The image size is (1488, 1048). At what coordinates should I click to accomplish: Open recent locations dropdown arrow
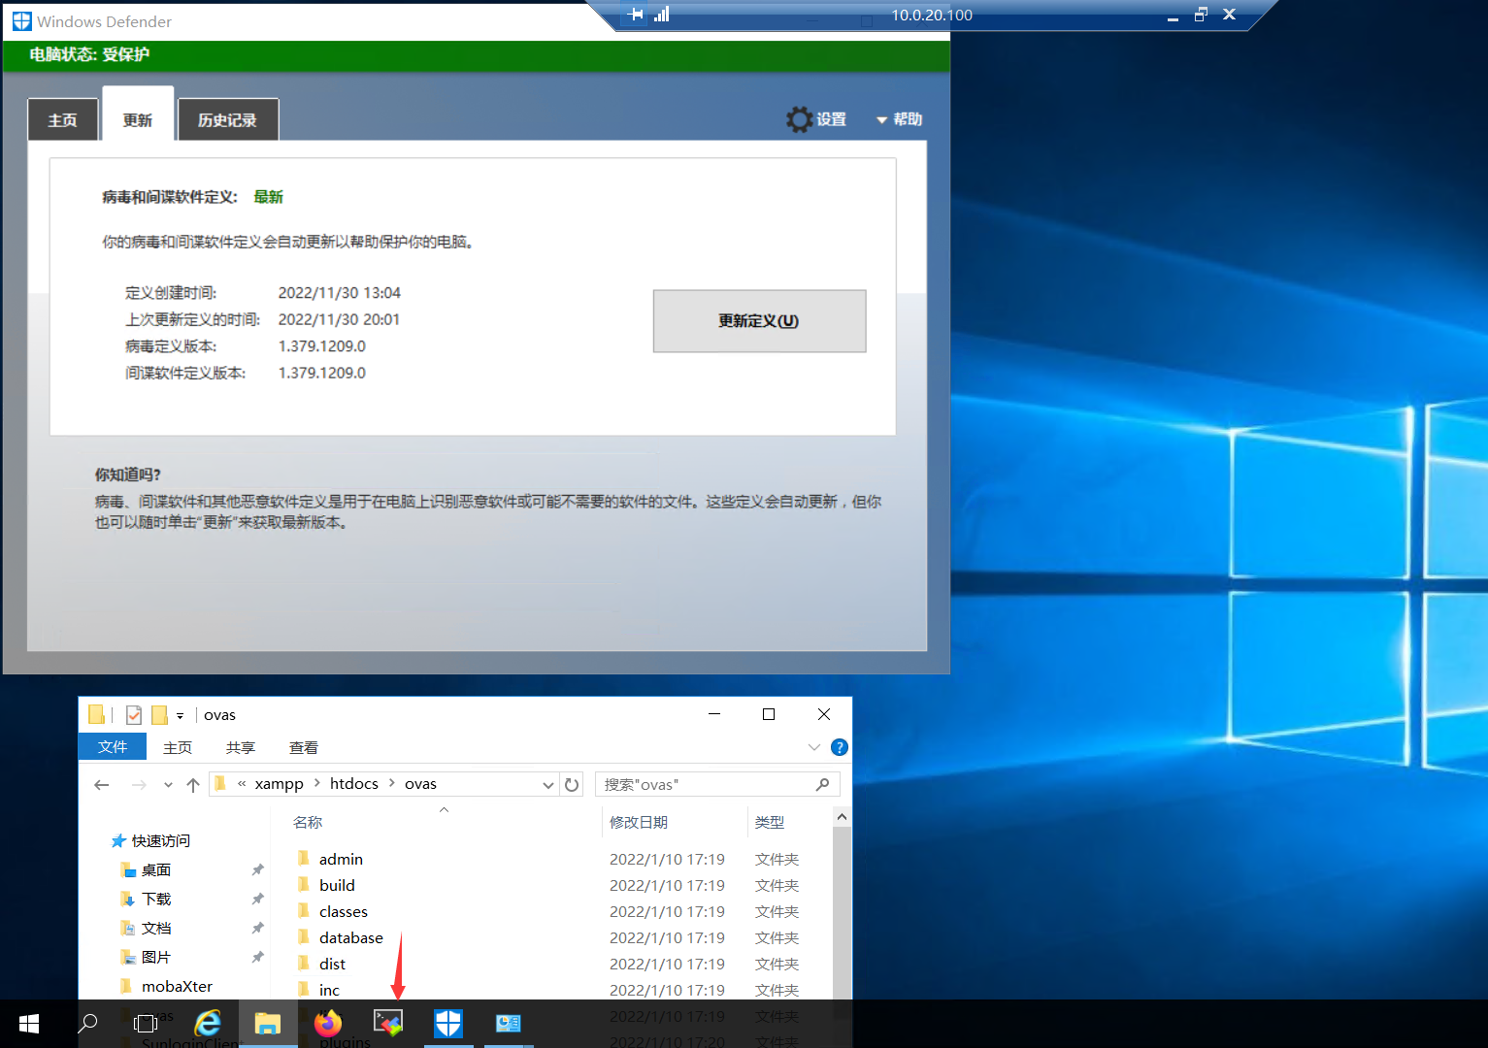(168, 785)
